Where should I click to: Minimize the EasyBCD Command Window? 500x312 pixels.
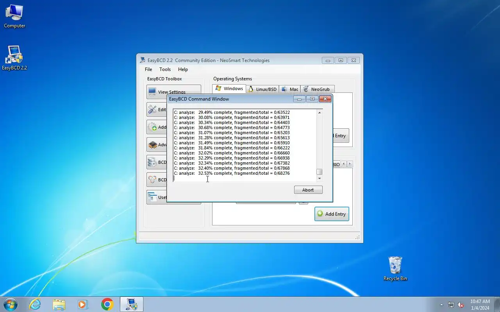tap(300, 99)
